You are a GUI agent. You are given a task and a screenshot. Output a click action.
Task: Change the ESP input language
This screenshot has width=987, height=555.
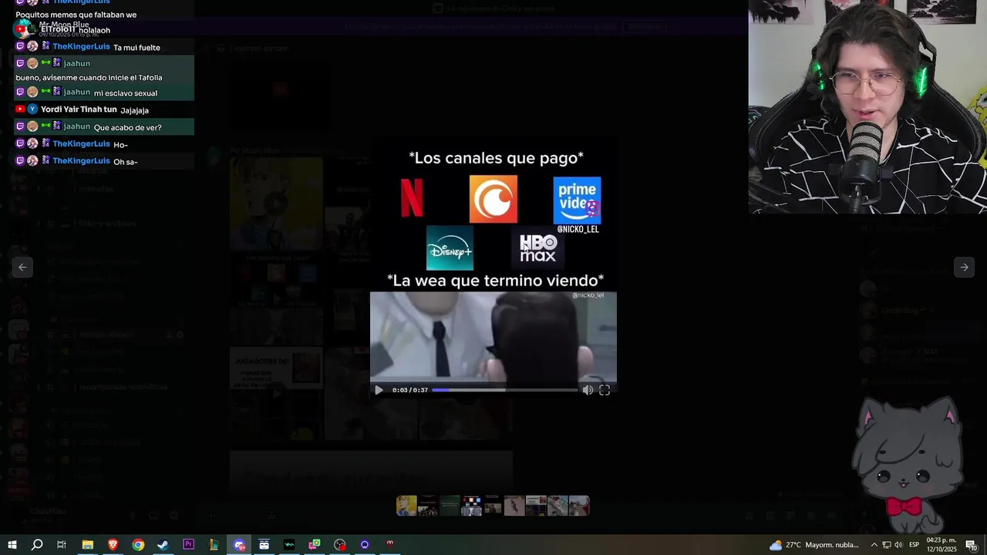coord(915,545)
